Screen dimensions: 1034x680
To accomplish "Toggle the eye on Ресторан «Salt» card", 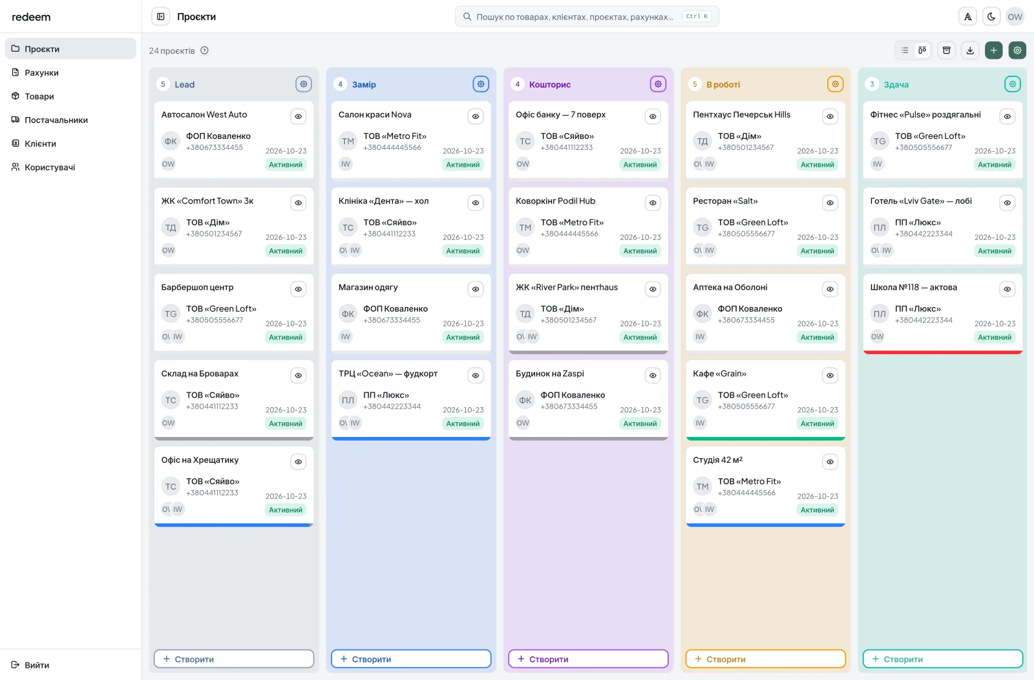I will pyautogui.click(x=830, y=203).
